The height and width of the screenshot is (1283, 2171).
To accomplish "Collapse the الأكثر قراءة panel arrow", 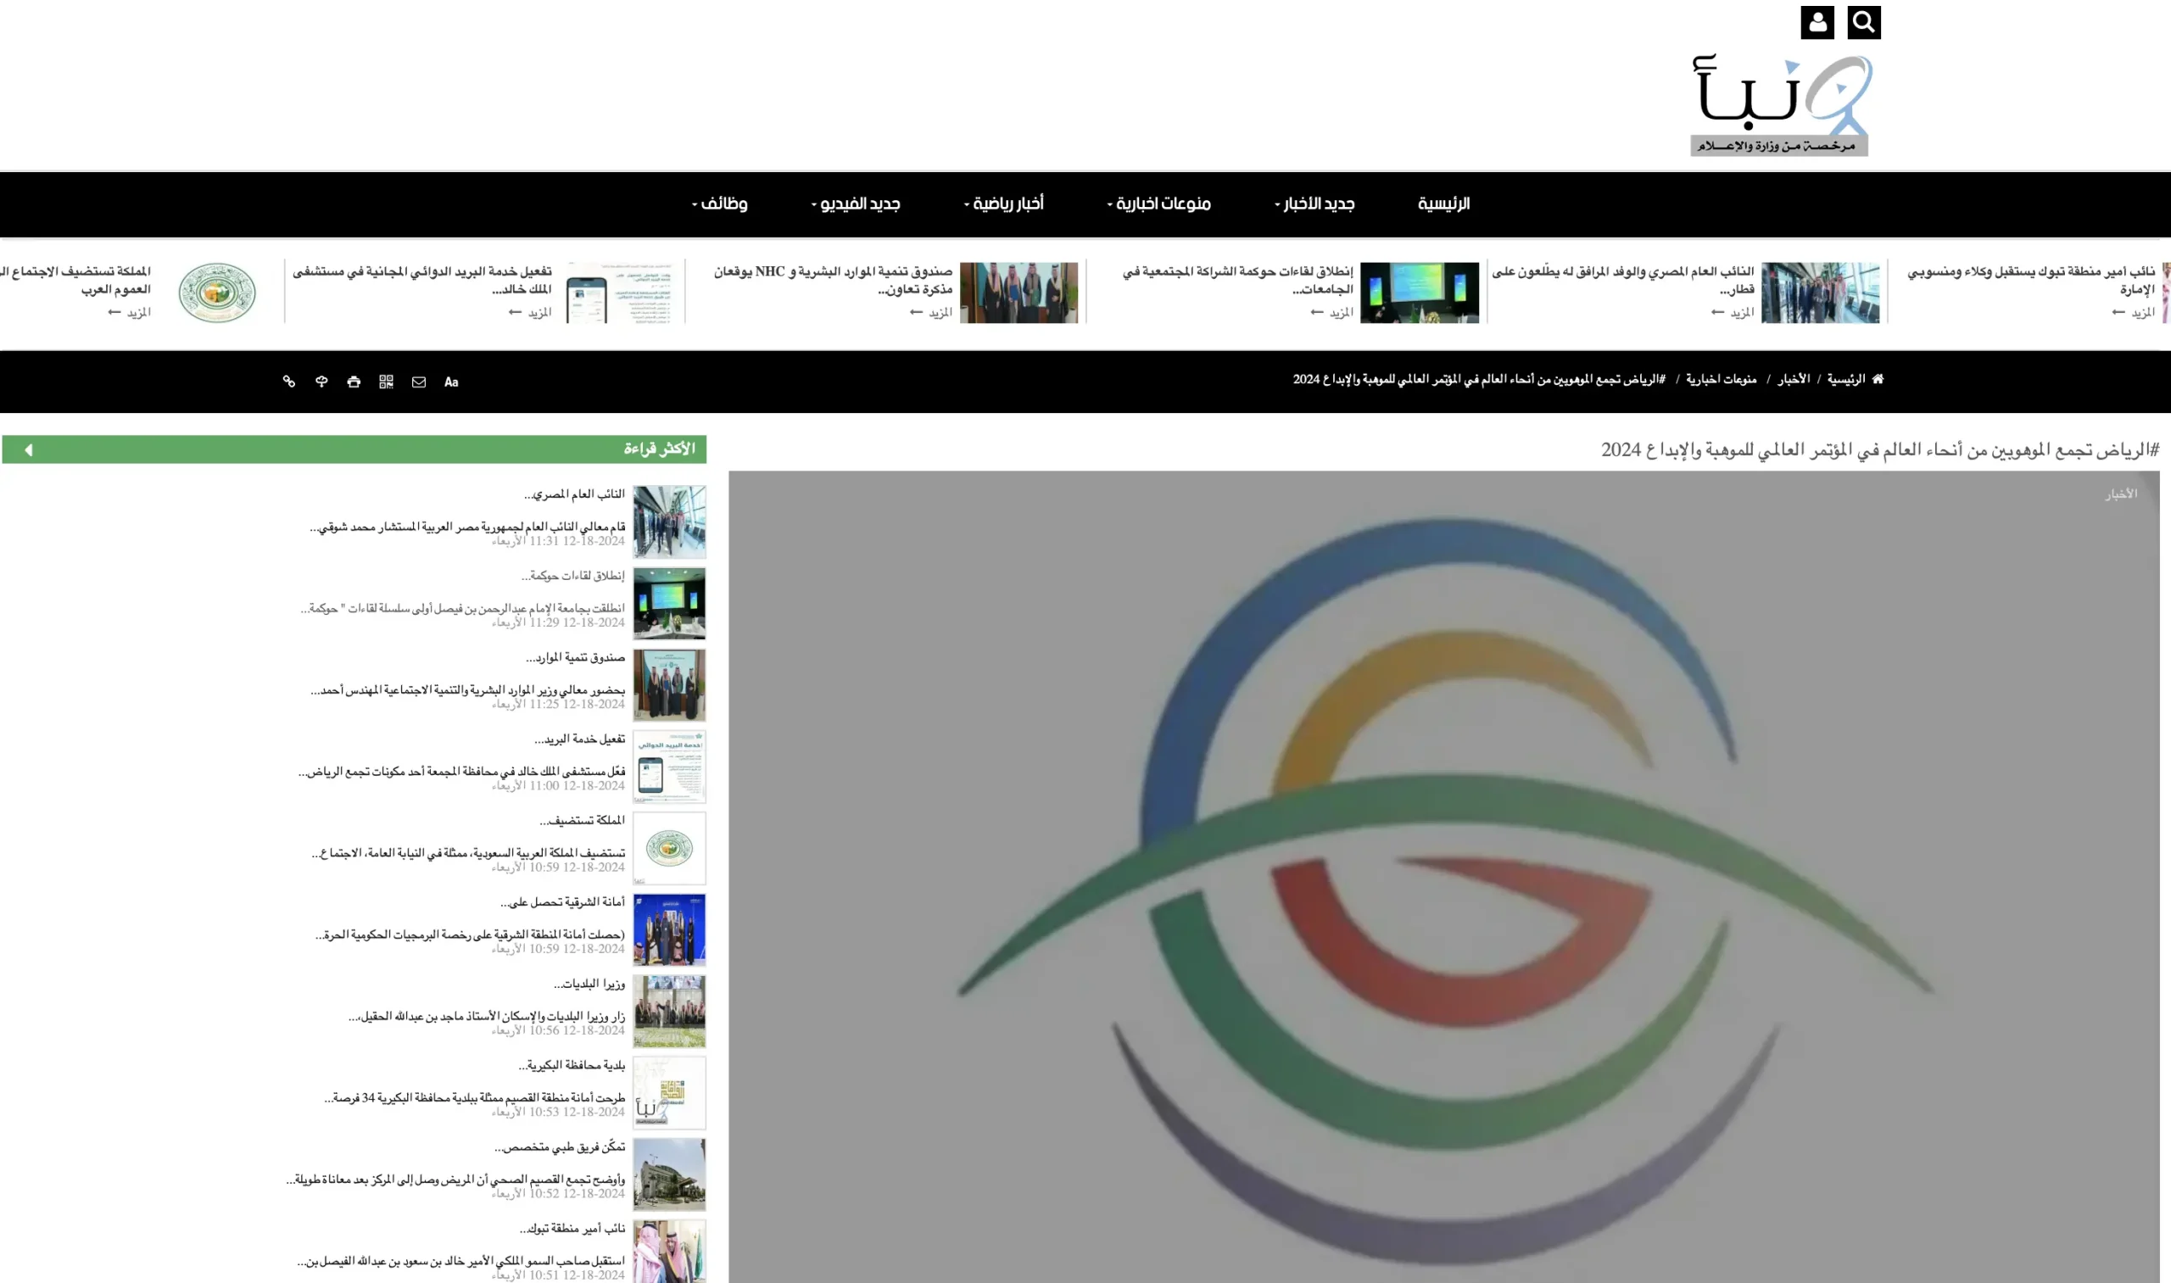I will 29,449.
